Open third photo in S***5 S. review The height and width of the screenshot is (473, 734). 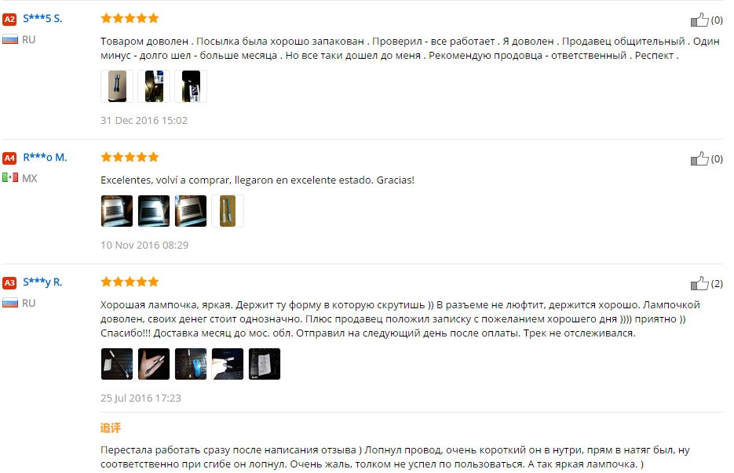tap(191, 86)
